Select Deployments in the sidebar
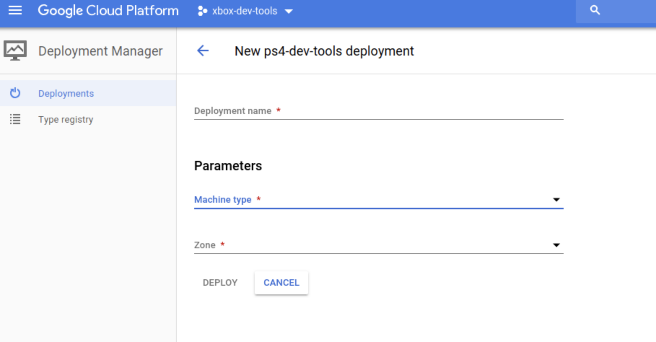The height and width of the screenshot is (342, 656). coord(66,93)
